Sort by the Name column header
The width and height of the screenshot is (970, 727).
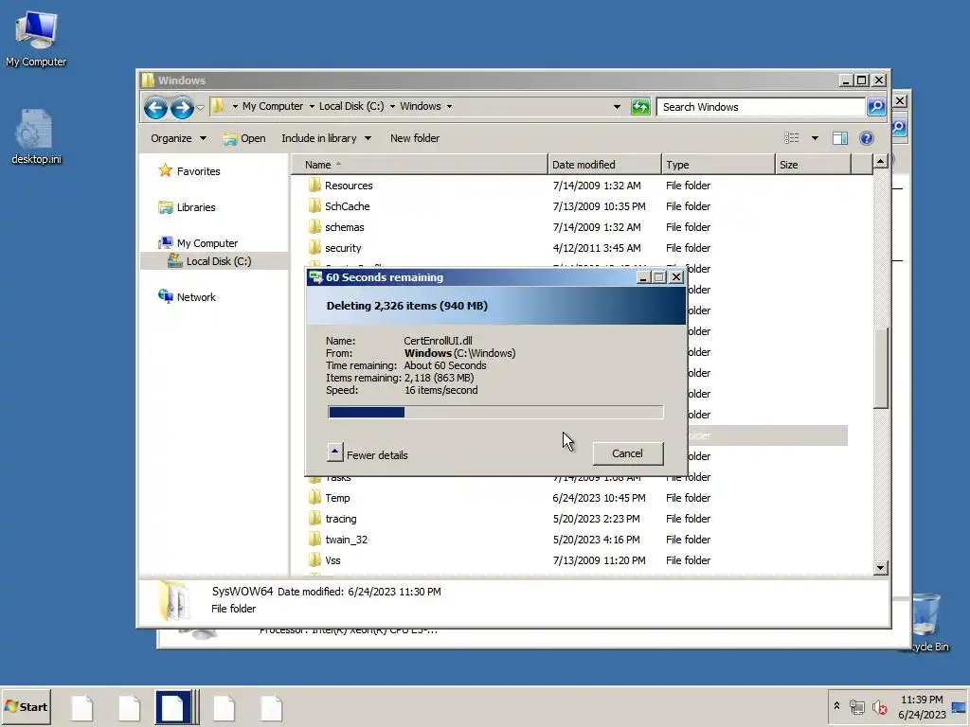[x=420, y=165]
